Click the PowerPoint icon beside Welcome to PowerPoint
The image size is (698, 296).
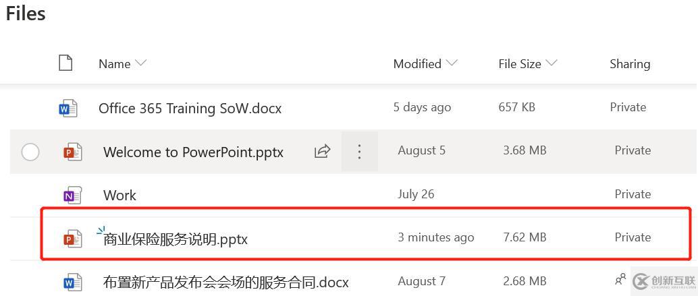pyautogui.click(x=72, y=152)
